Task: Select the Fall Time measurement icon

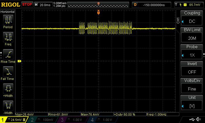Action: pos(8,71)
